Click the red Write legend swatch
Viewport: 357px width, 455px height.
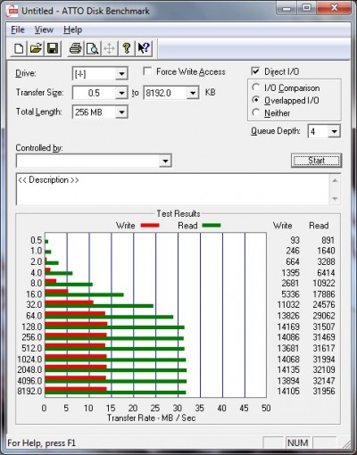pyautogui.click(x=150, y=226)
